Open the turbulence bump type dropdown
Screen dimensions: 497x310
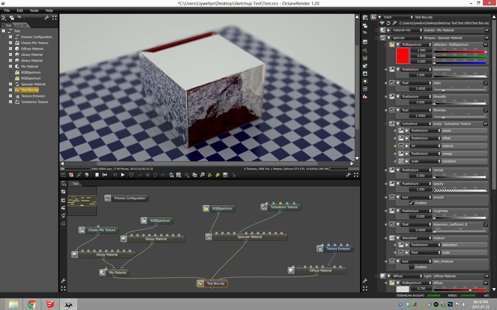[417, 124]
